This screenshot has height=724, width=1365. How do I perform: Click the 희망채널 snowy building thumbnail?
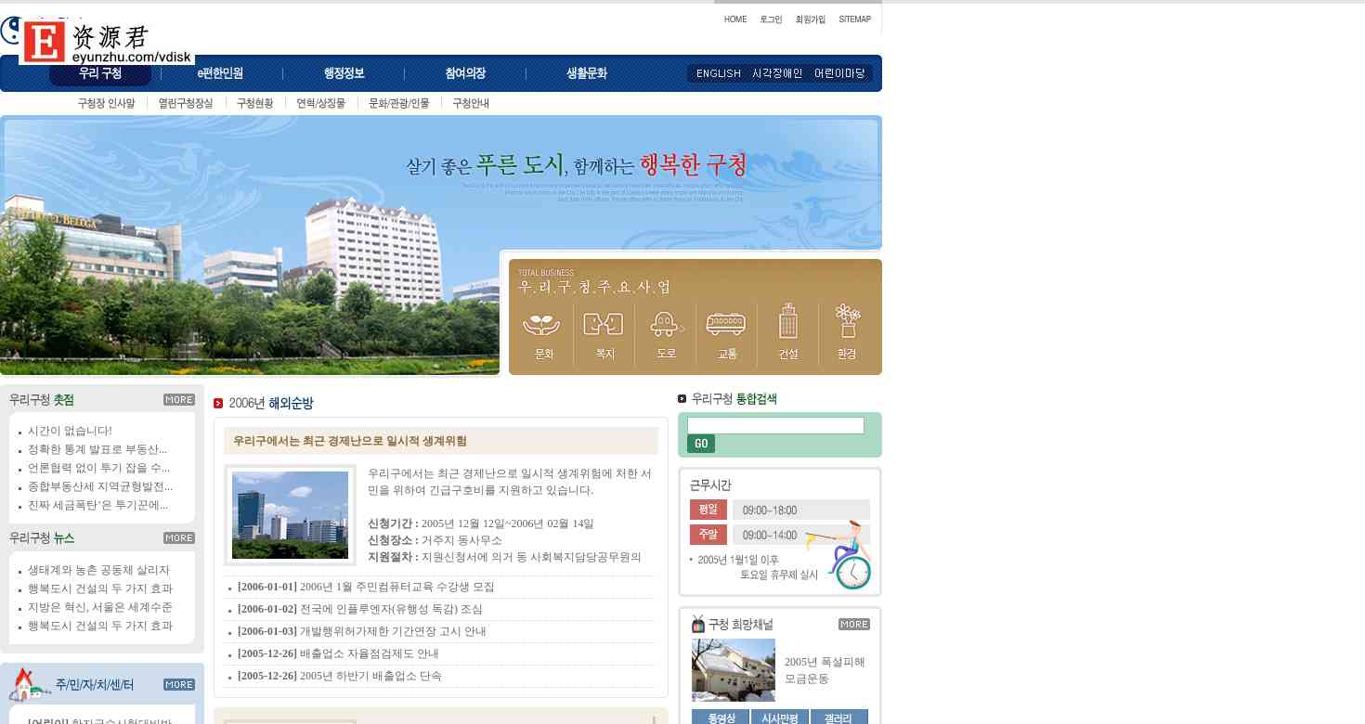[734, 670]
